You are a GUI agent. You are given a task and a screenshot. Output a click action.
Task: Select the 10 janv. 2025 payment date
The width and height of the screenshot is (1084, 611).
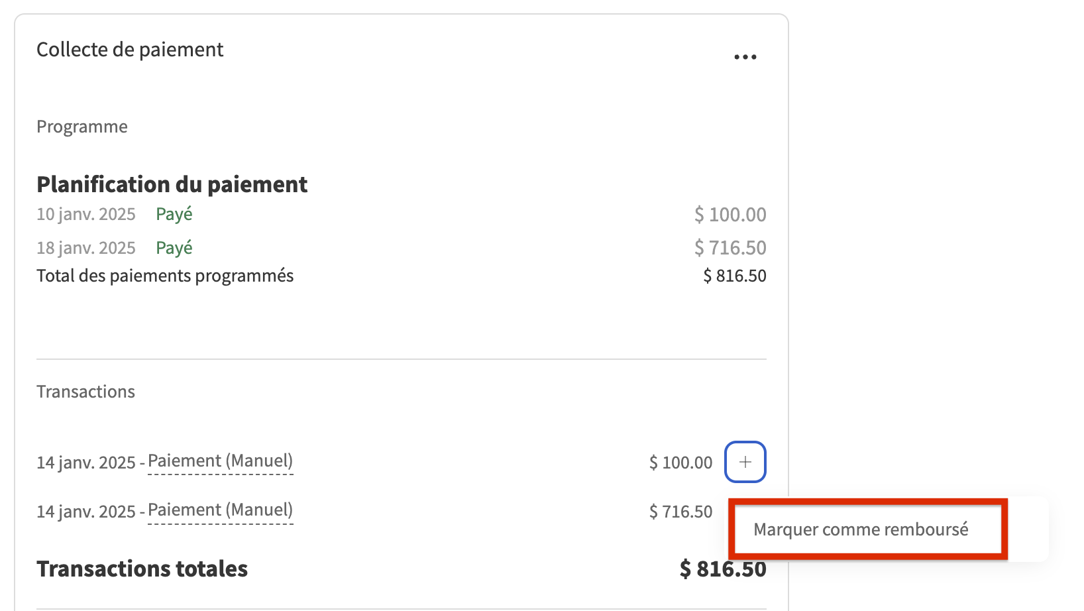[86, 213]
